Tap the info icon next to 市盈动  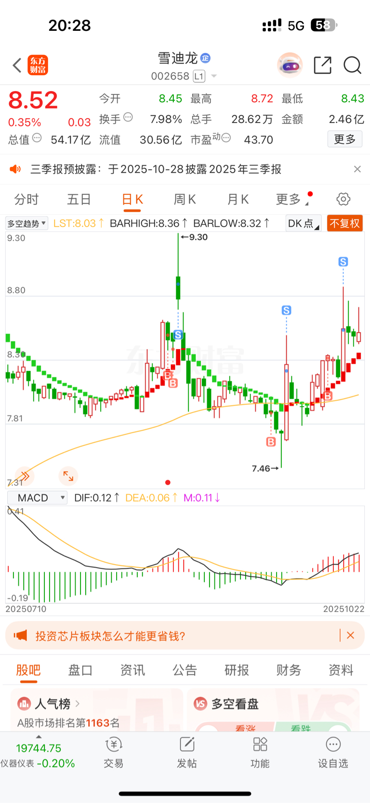(x=226, y=138)
